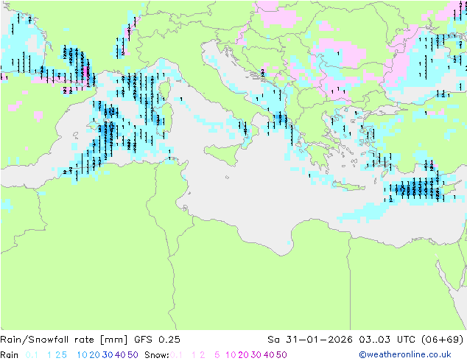
Task: Select the Snow legend value 40
Action: (x=269, y=355)
